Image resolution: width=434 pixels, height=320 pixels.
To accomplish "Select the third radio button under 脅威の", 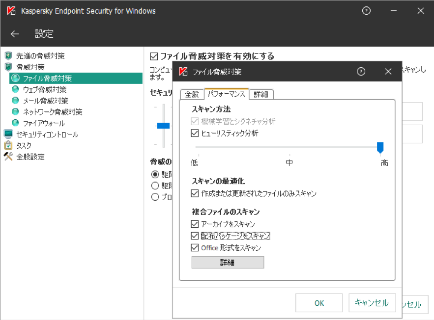I will click(155, 197).
